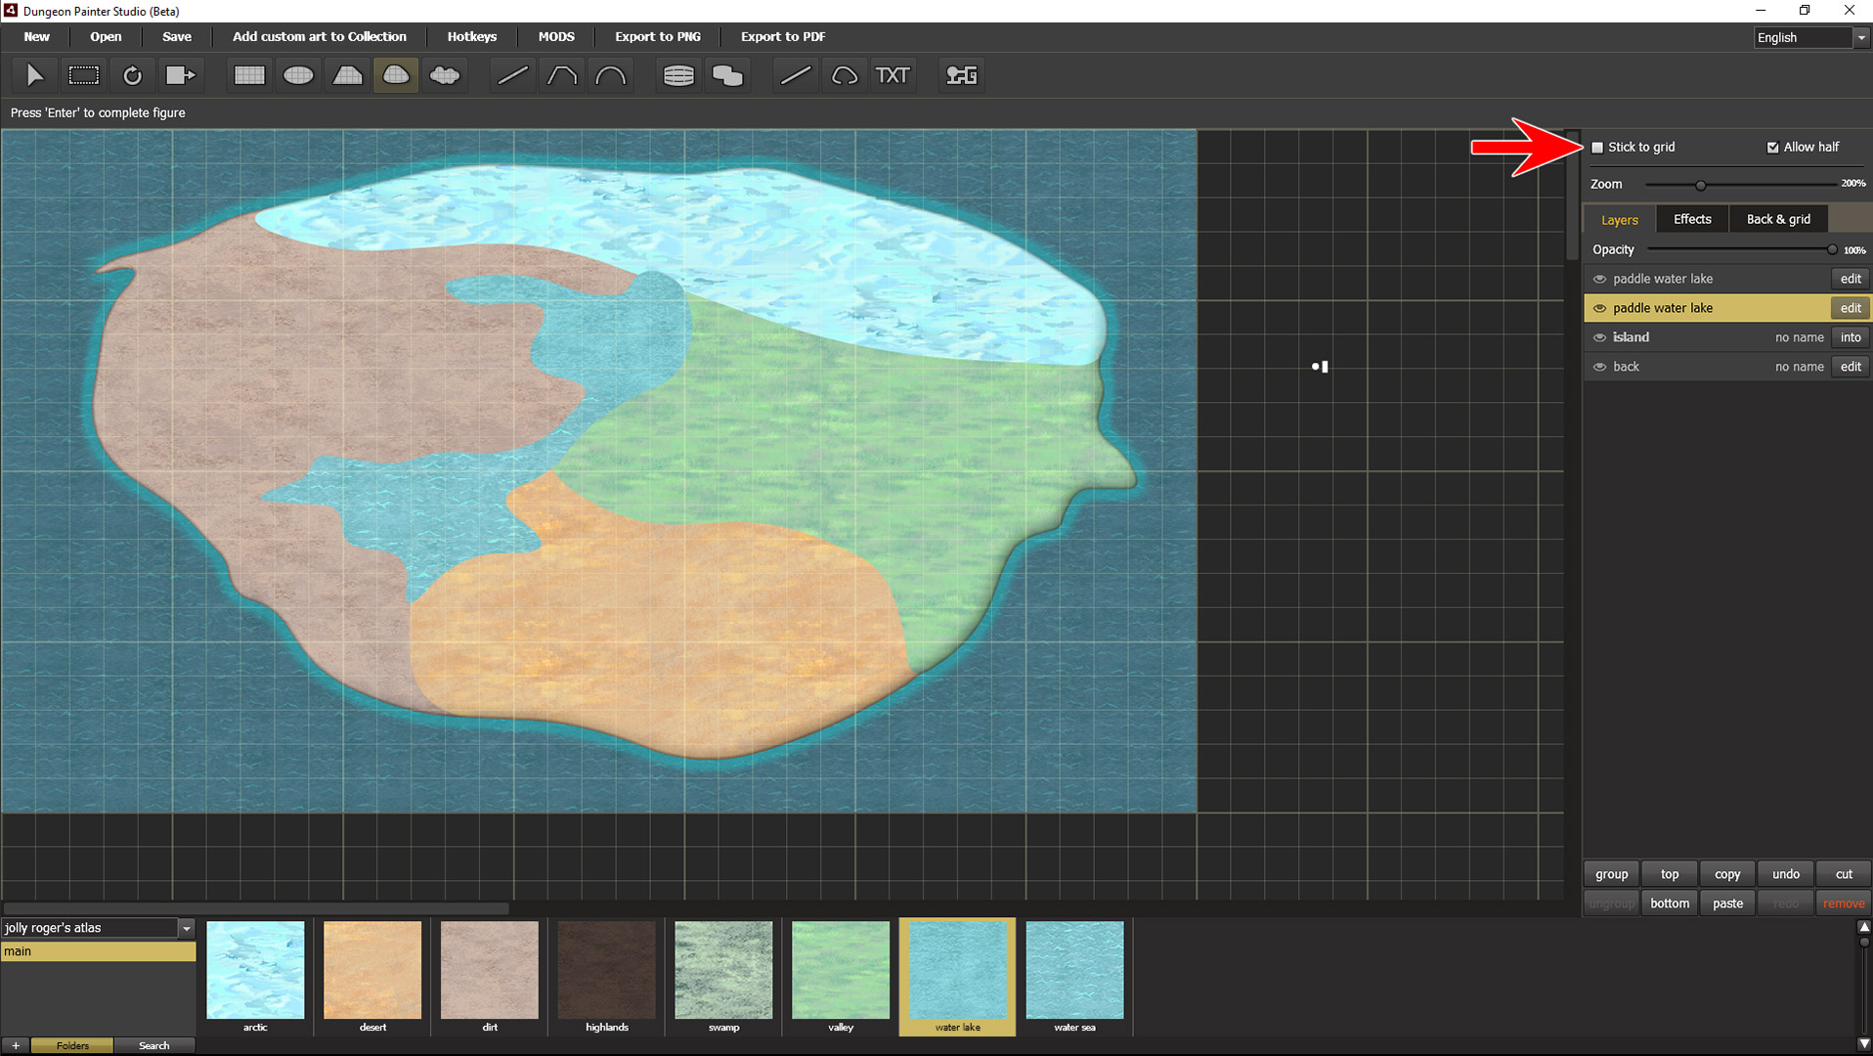Open the Hotkeys menu

[x=472, y=36]
